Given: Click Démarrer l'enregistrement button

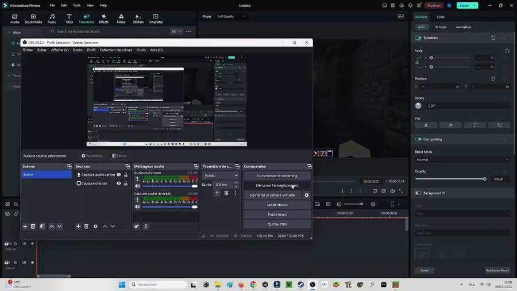Looking at the screenshot, I should [277, 186].
